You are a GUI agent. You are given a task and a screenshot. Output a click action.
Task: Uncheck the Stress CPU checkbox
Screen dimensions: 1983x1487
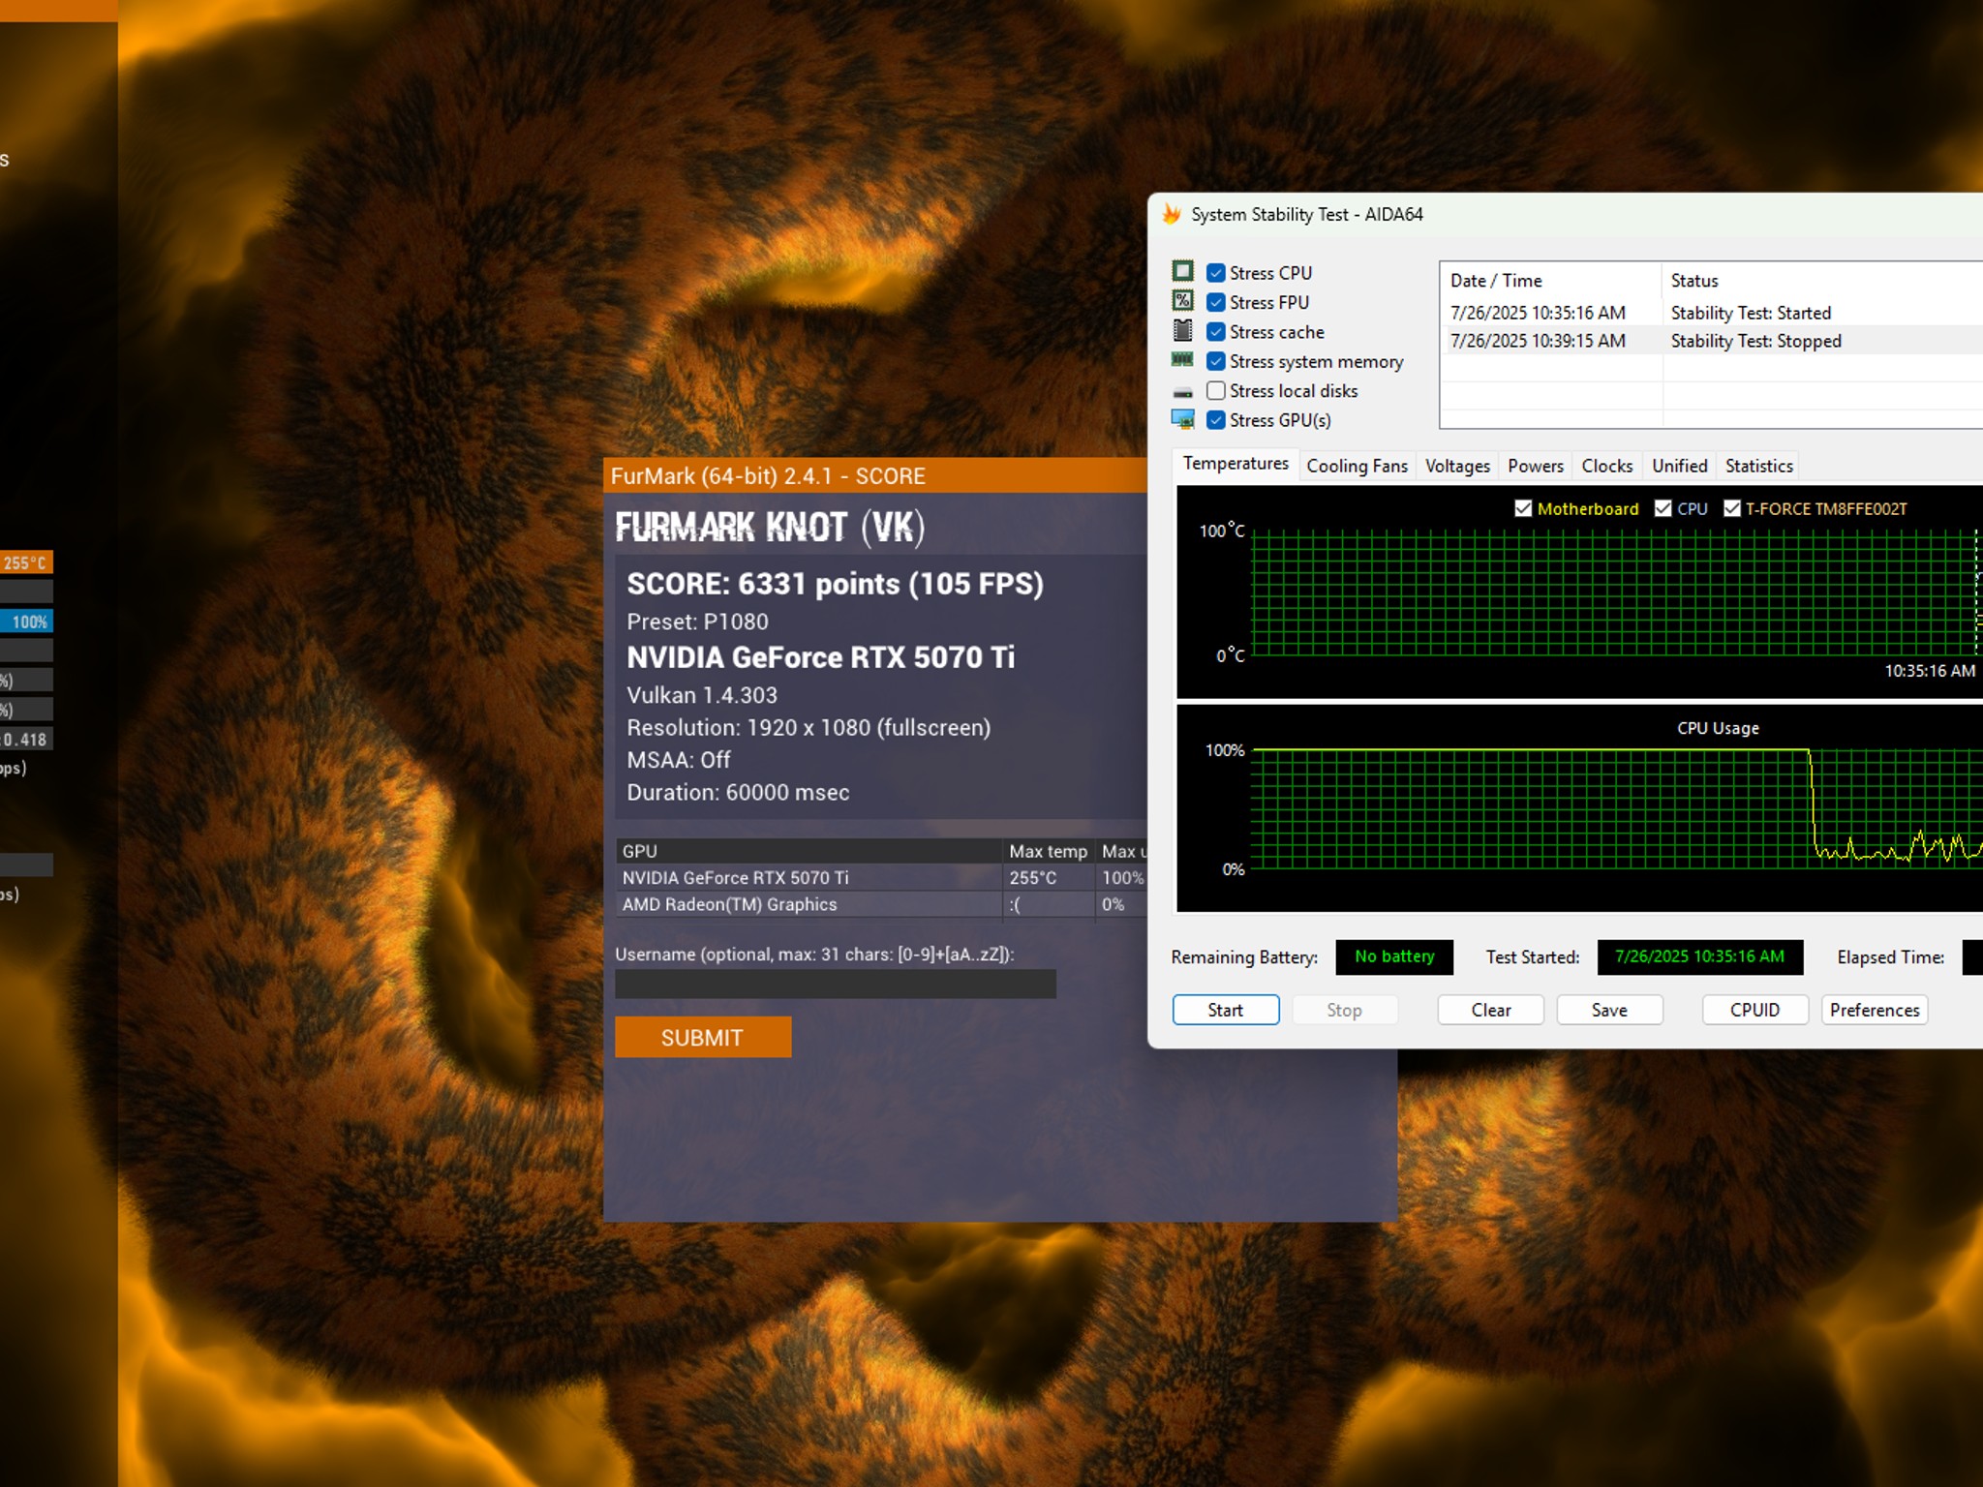(1216, 273)
